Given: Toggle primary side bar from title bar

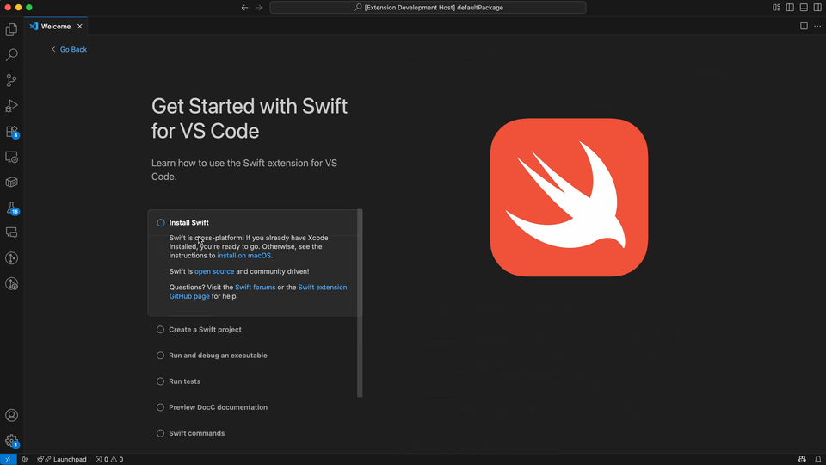Looking at the screenshot, I should click(x=790, y=8).
